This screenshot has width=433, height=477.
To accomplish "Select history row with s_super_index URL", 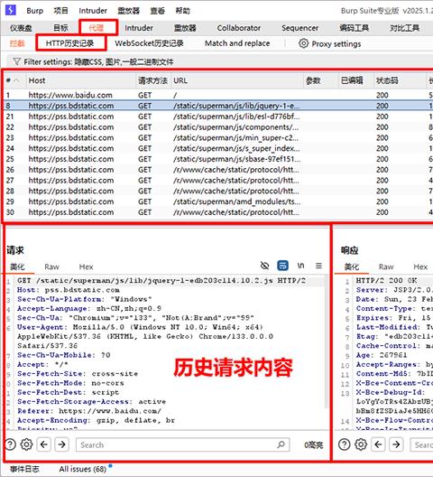I will pos(217,148).
